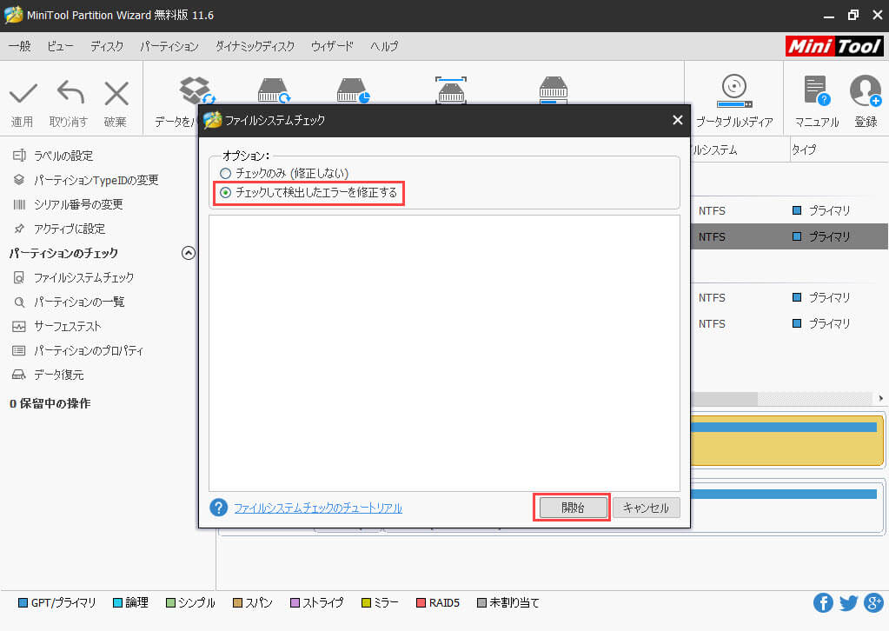Click the サーフェステスト sidebar item
889x631 pixels.
pos(67,327)
